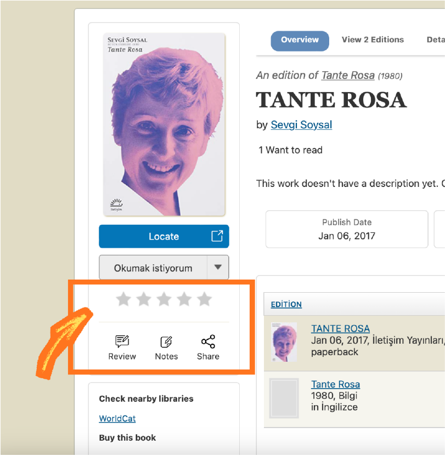Open the 2017 TANTE ROSA edition link
Viewport: 445px width, 455px height.
(340, 329)
